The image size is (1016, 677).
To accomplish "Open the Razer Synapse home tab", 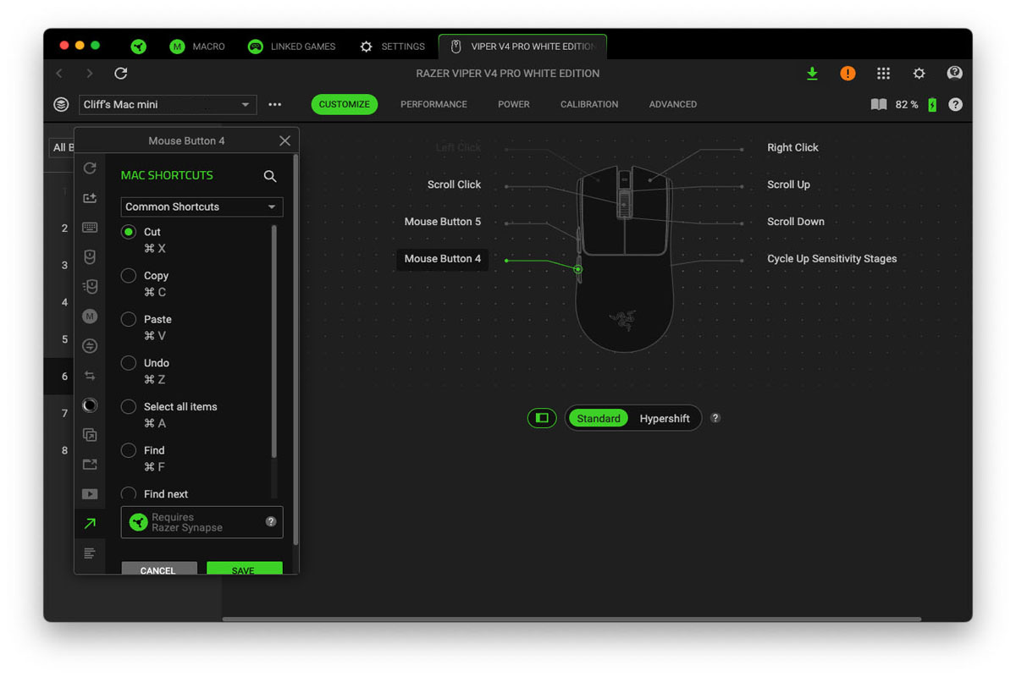I will point(139,47).
